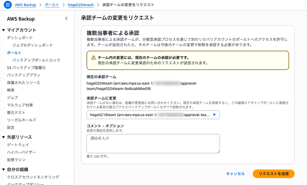Collapse the 自分の組織 section triangle
307x185 pixels.
pyautogui.click(x=3, y=170)
